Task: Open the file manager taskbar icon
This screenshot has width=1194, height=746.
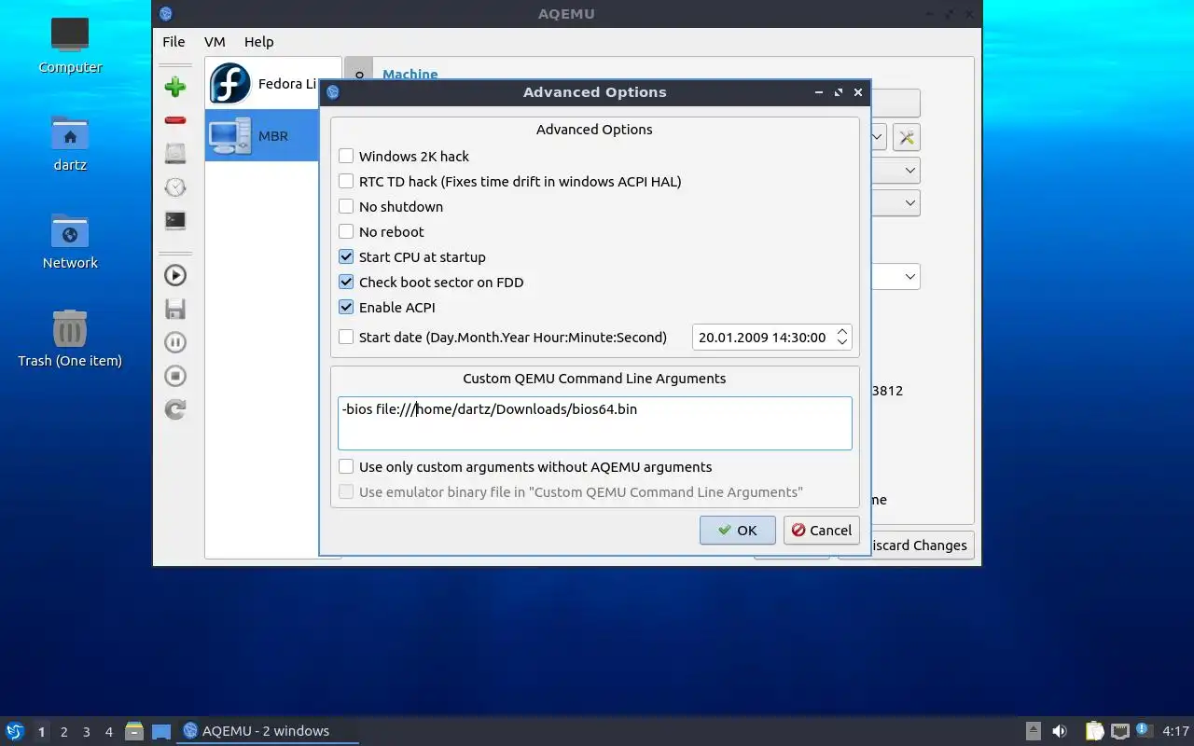Action: click(x=134, y=731)
